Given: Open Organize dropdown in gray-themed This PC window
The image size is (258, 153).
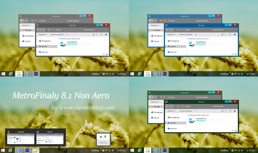Looking at the screenshot, I should pyautogui.click(x=42, y=35).
